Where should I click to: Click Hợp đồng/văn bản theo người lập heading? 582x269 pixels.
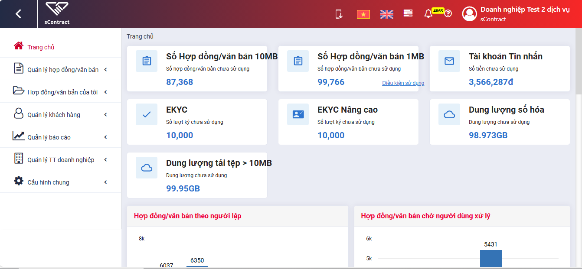click(188, 216)
